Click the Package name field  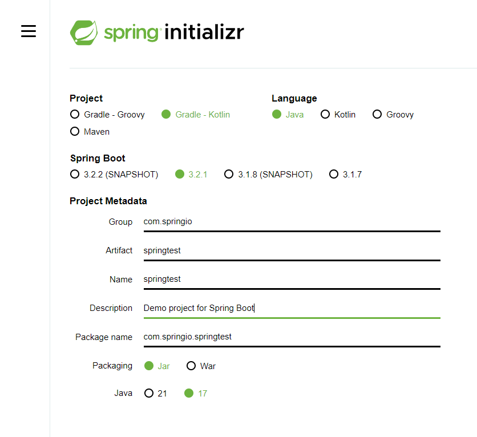(292, 337)
